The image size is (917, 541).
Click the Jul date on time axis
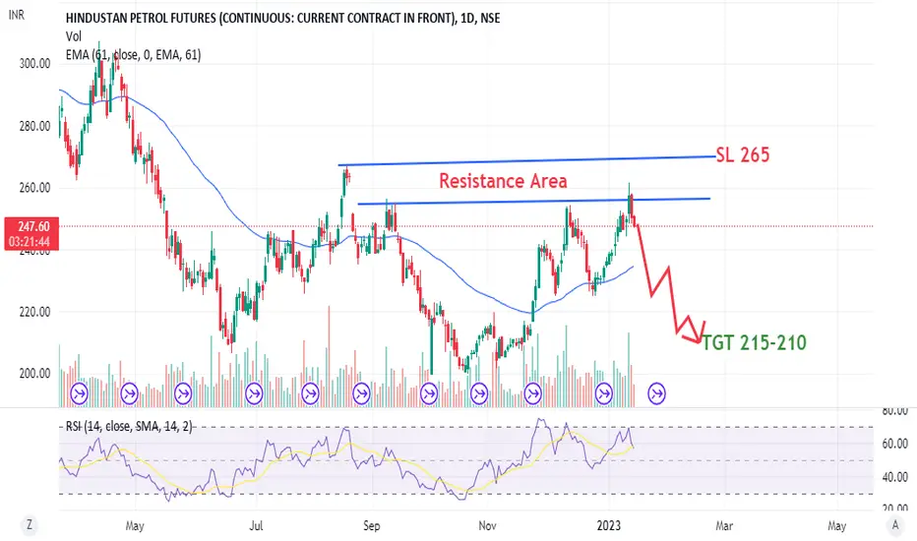(256, 526)
